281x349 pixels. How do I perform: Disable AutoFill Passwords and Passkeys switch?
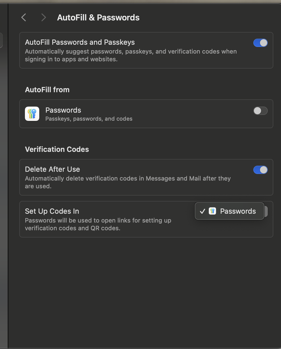click(260, 43)
